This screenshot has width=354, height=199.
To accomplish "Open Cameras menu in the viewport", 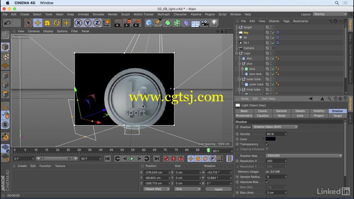I will (x=34, y=31).
